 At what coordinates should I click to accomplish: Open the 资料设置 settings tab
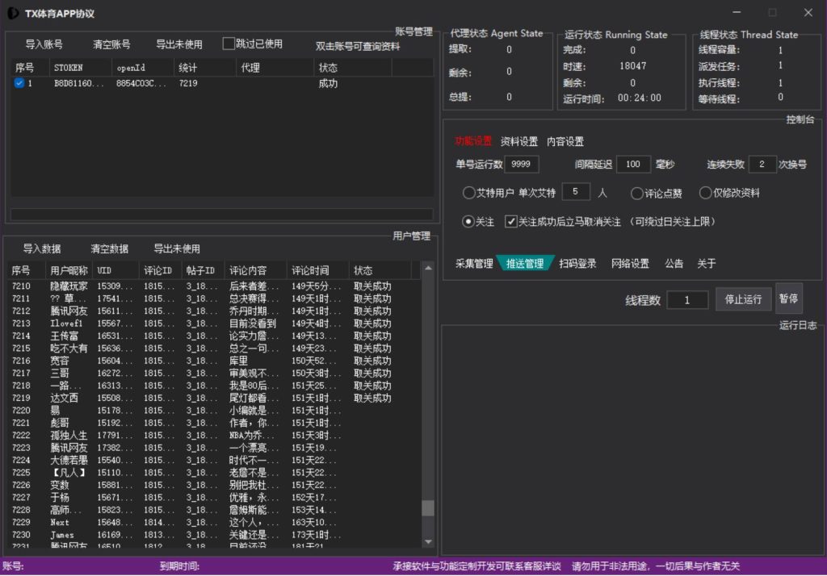tap(518, 141)
